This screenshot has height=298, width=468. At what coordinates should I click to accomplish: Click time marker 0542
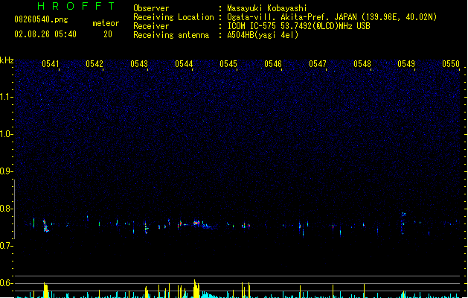coord(94,63)
